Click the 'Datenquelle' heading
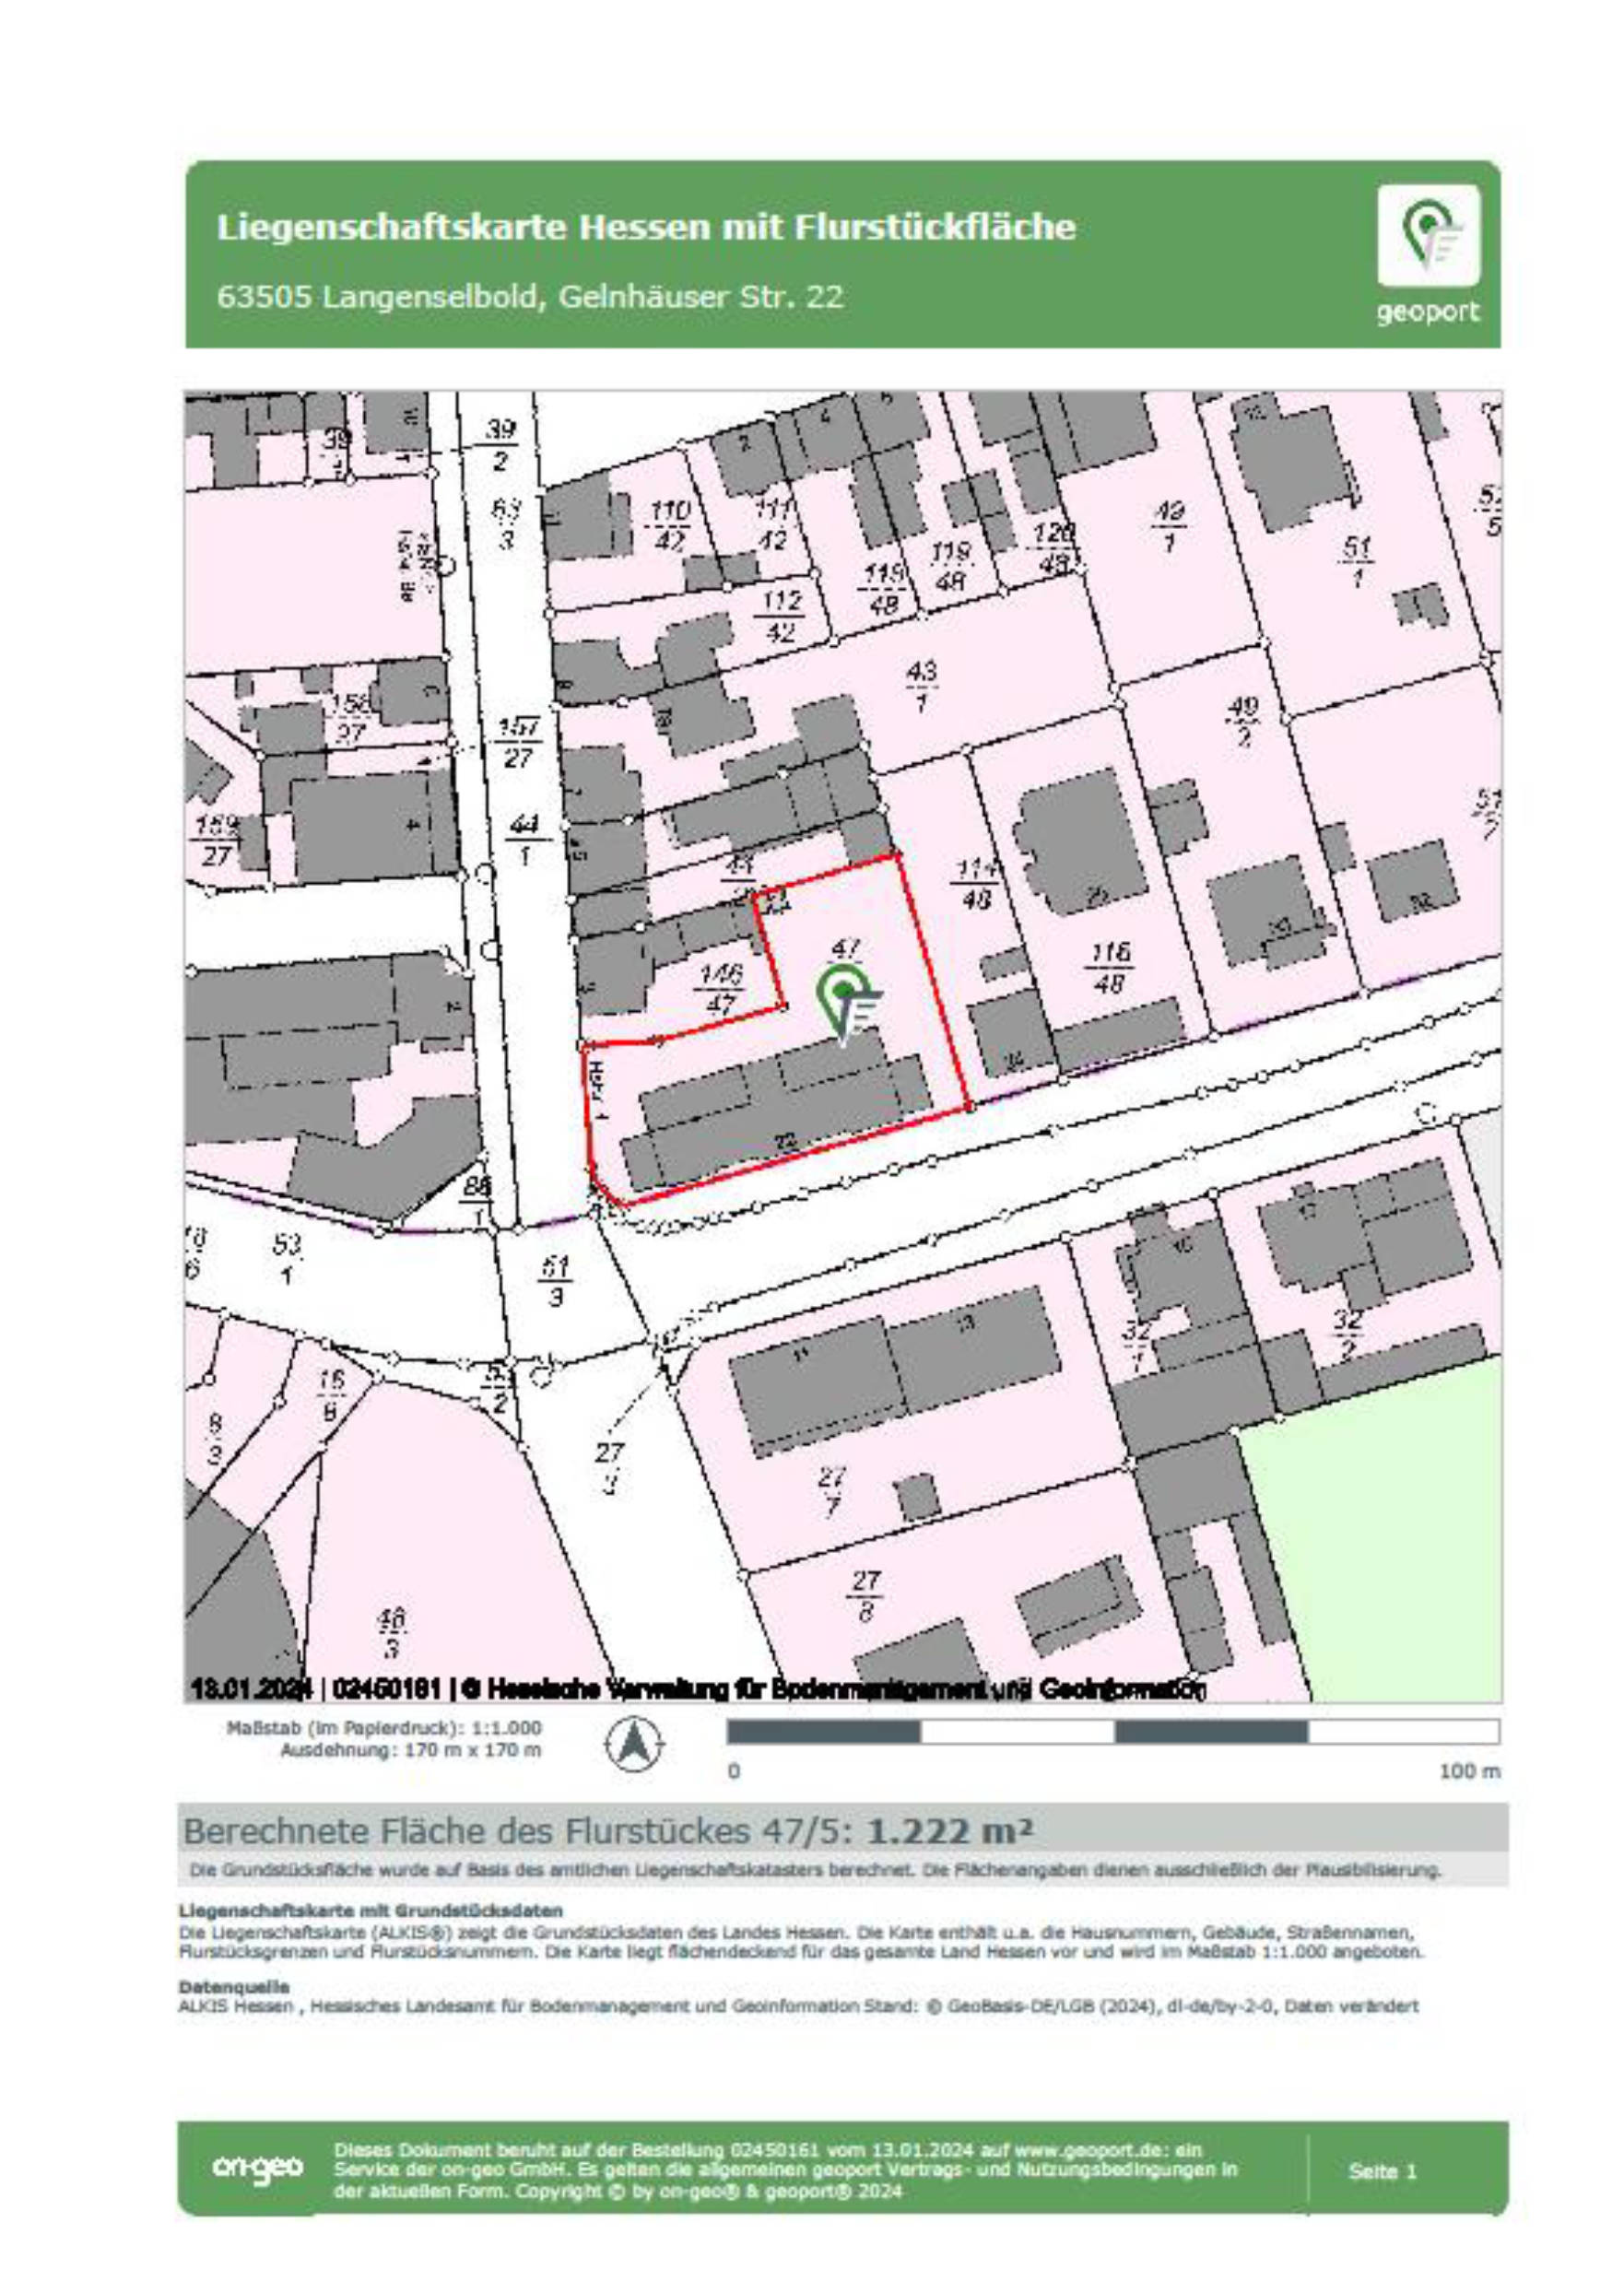The width and height of the screenshot is (1624, 2293). coord(234,1986)
